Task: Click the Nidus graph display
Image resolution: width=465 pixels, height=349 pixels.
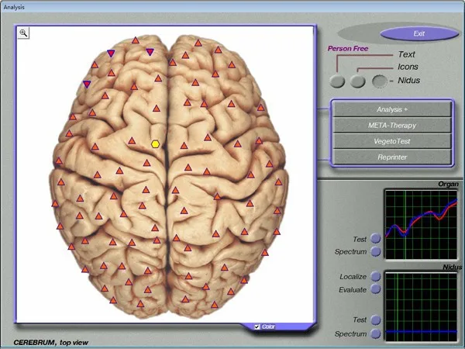Action: [421, 307]
